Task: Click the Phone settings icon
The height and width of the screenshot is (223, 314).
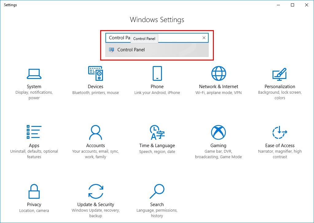Action: coord(157,73)
